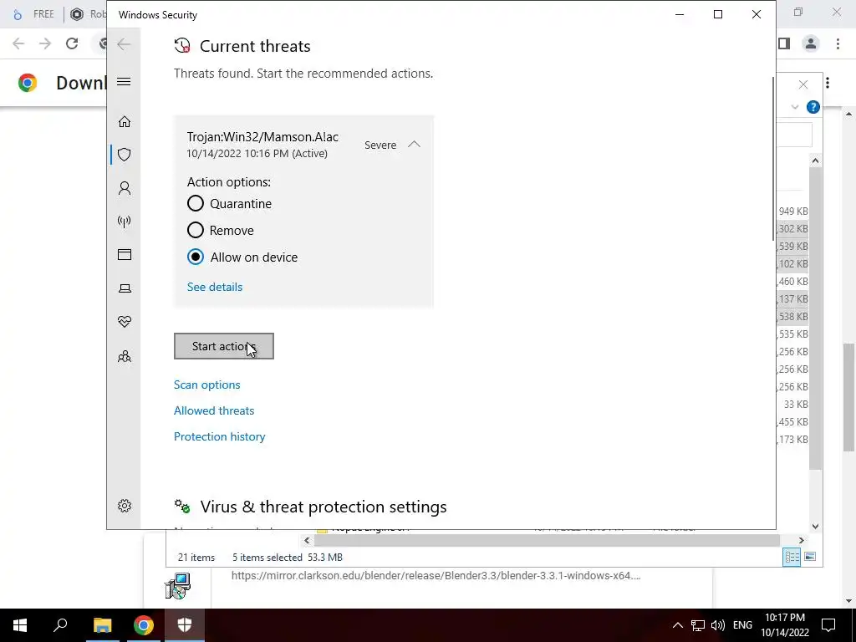Click the '5 items selected' status text
Viewport: 856px width, 642px height.
[x=267, y=558]
